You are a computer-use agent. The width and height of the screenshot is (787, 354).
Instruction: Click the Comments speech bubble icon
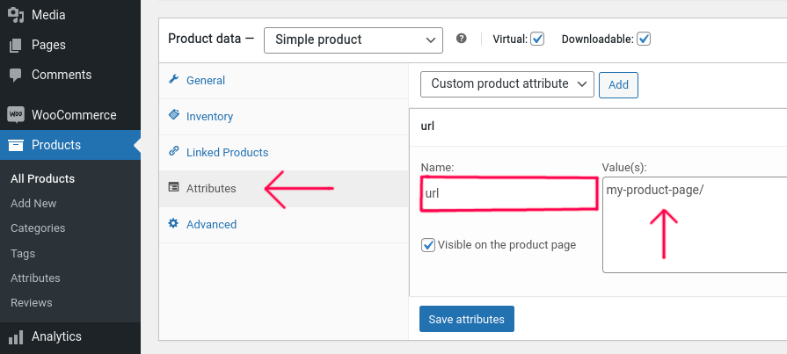point(16,76)
